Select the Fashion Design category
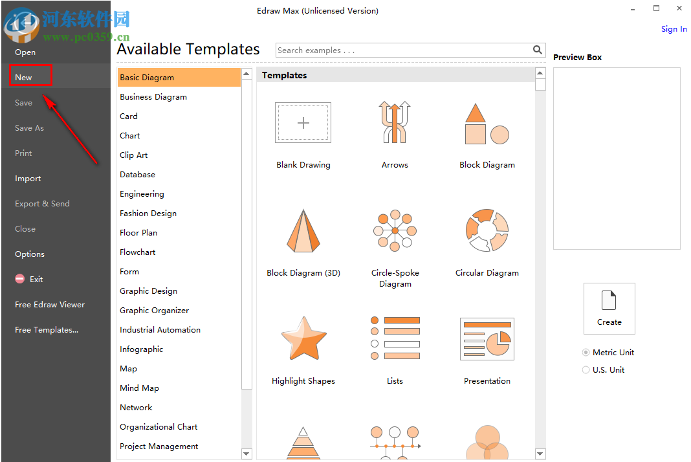Image resolution: width=691 pixels, height=462 pixels. coord(179,213)
